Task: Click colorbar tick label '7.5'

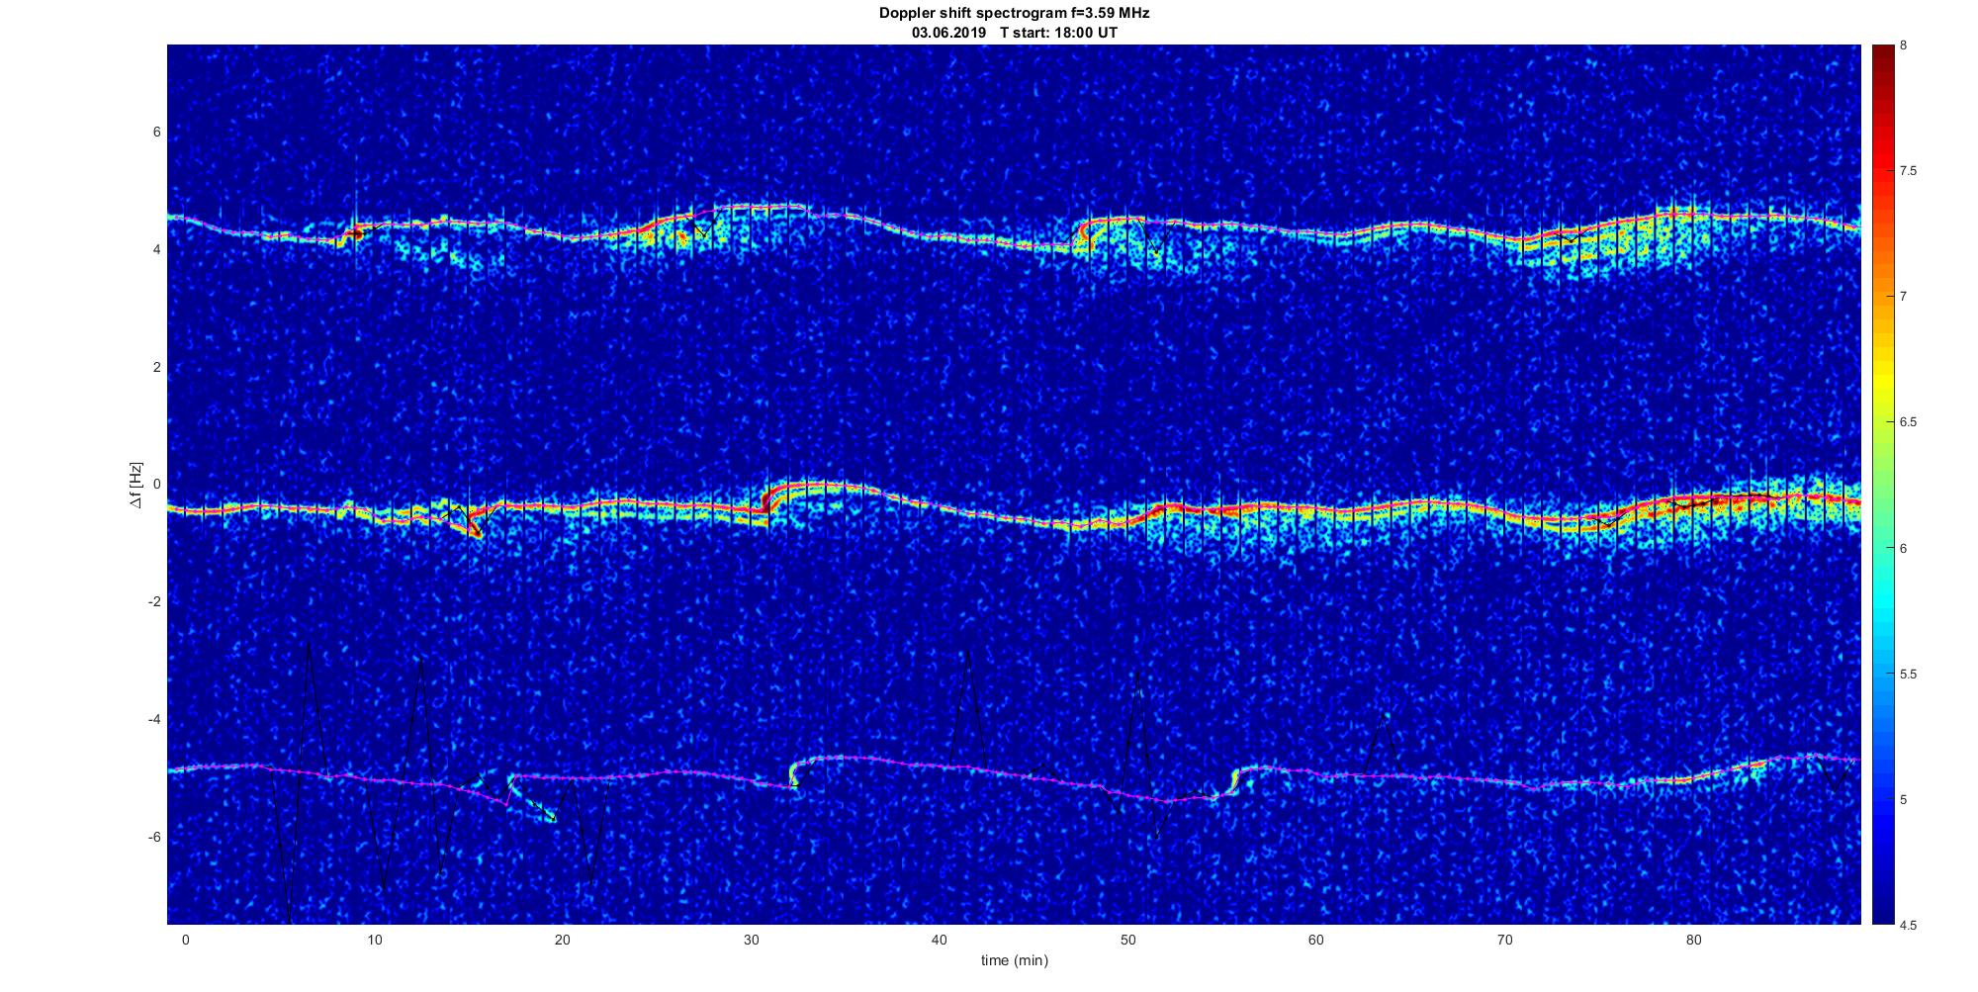Action: click(x=1908, y=171)
